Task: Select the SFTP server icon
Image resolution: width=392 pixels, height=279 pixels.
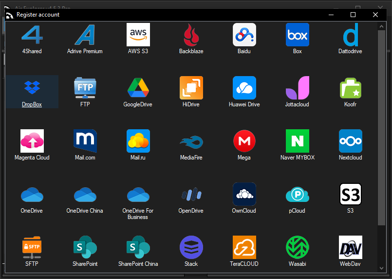Action: coord(32,247)
